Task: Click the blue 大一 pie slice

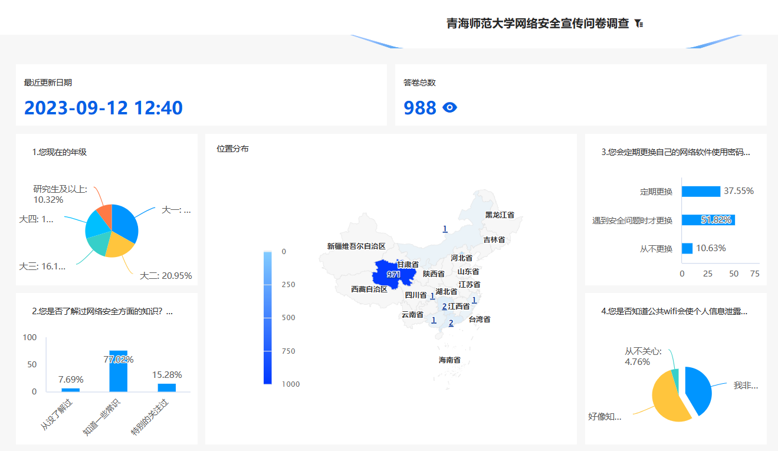Action: coord(126,223)
